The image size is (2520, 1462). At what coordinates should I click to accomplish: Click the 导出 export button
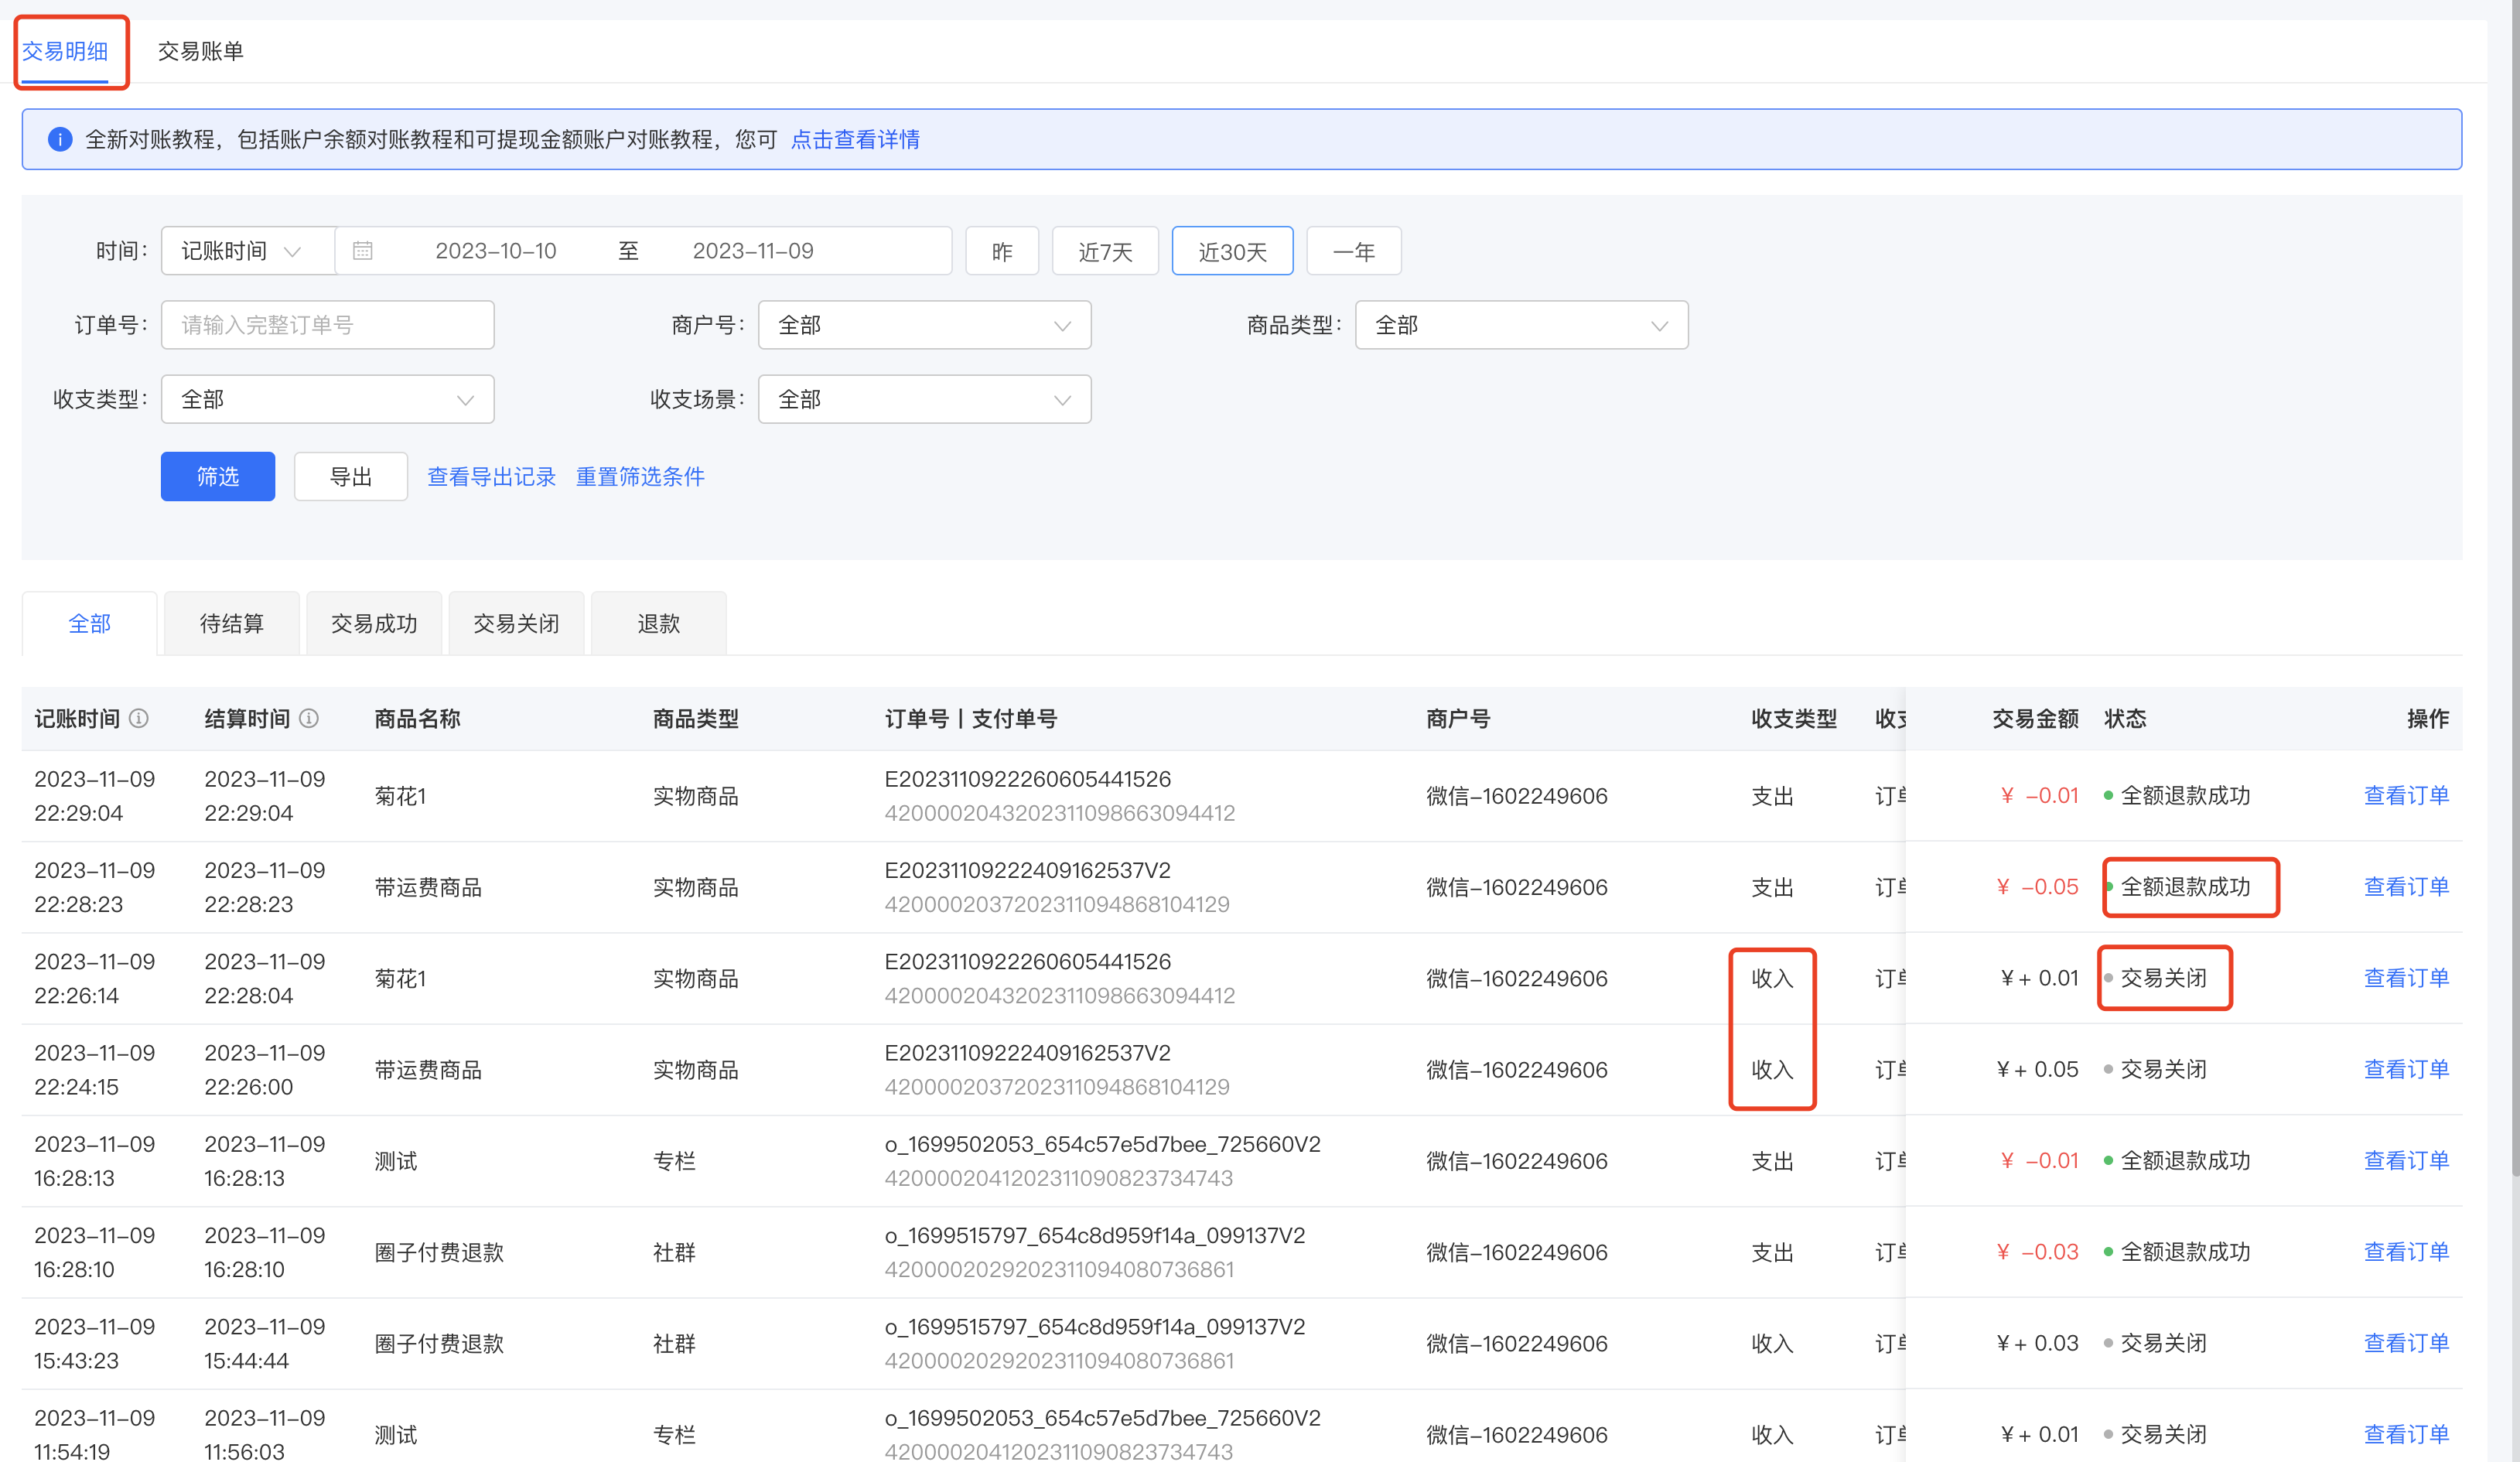point(351,476)
